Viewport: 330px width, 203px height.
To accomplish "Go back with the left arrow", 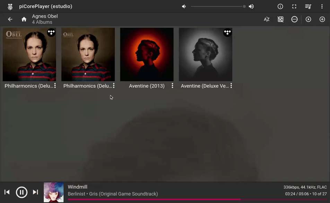I will (10, 19).
